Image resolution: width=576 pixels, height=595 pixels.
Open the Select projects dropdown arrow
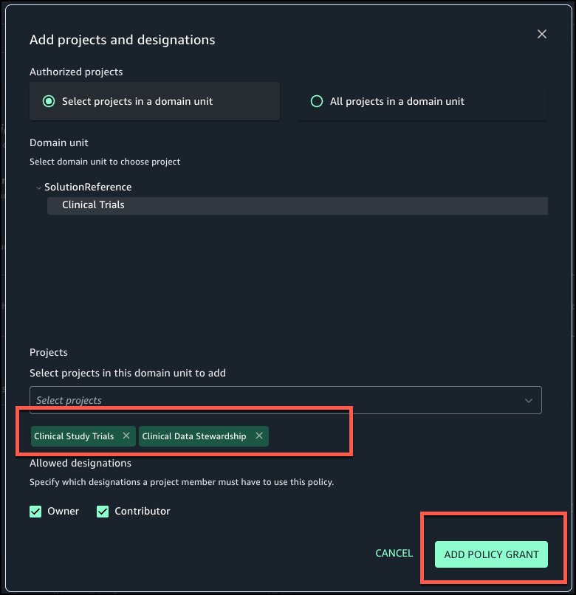(x=529, y=400)
